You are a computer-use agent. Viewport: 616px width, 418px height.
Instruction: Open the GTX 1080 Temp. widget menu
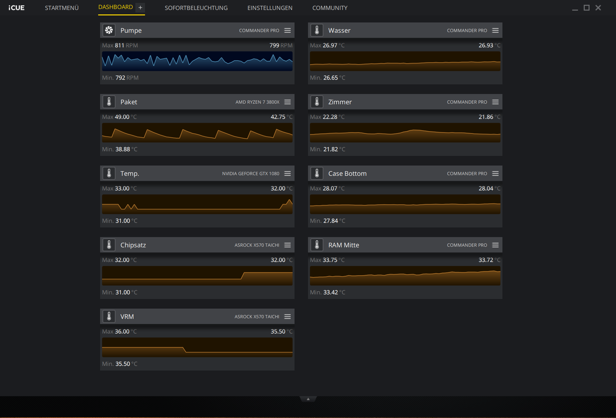coord(287,173)
